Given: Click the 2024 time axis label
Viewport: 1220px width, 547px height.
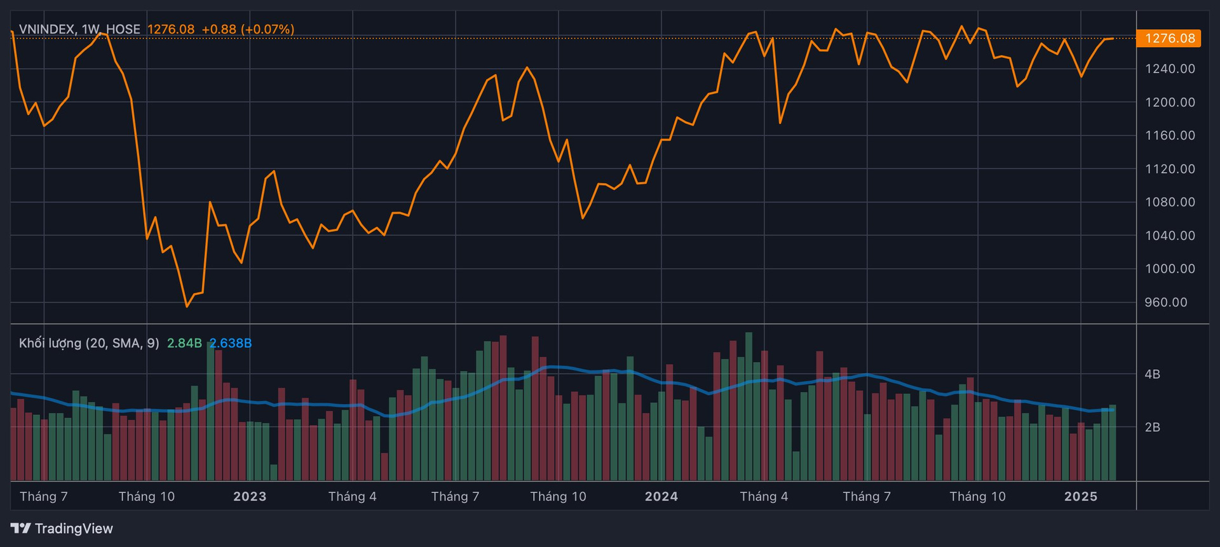Looking at the screenshot, I should 661,497.
